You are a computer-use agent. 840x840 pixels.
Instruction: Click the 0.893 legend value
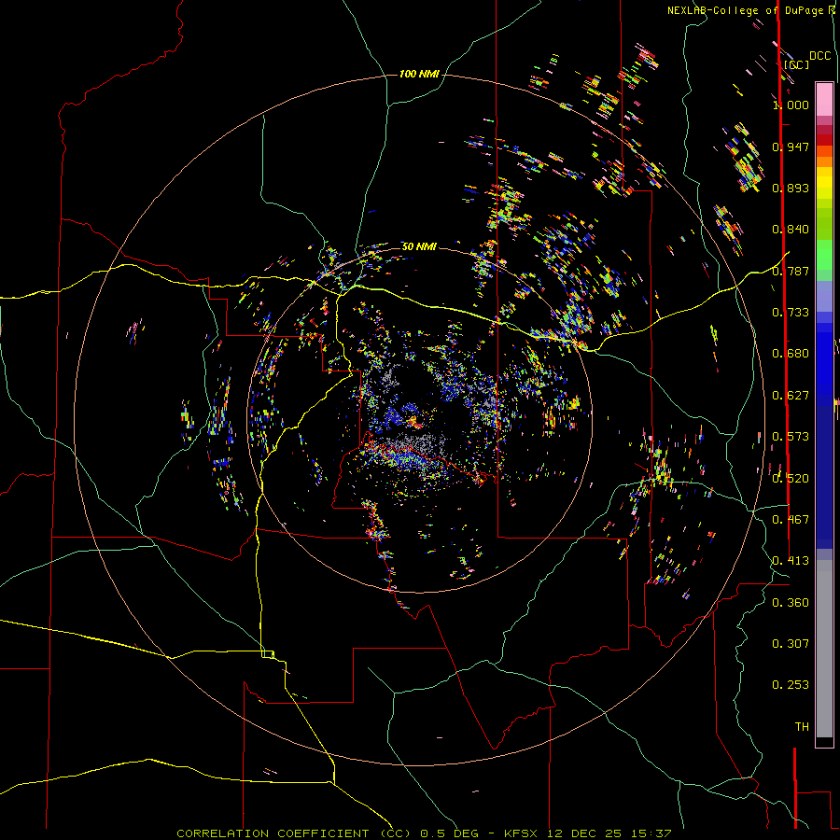791,188
